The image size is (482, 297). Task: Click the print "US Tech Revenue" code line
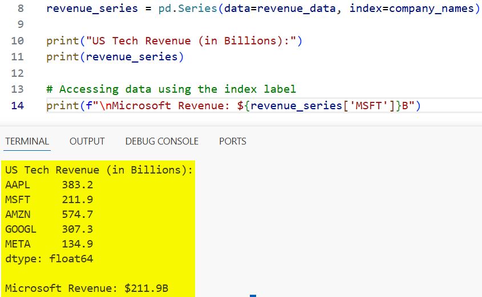point(175,41)
